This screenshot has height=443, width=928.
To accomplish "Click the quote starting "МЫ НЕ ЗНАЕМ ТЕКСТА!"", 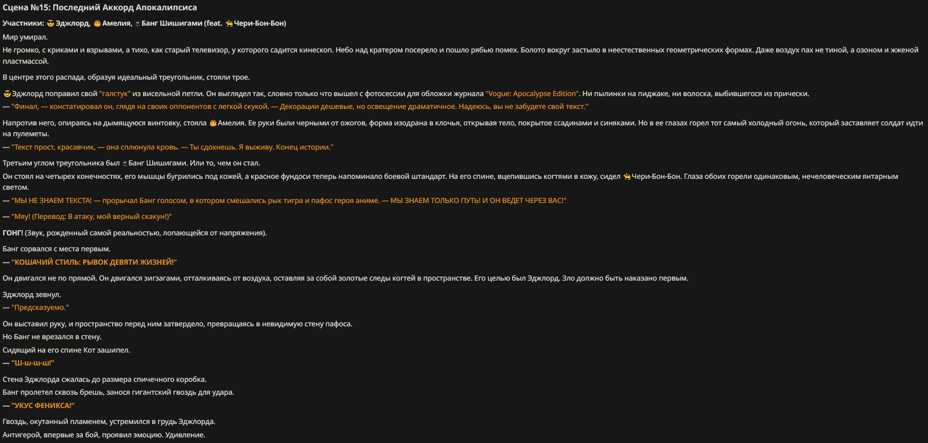I will pos(289,200).
